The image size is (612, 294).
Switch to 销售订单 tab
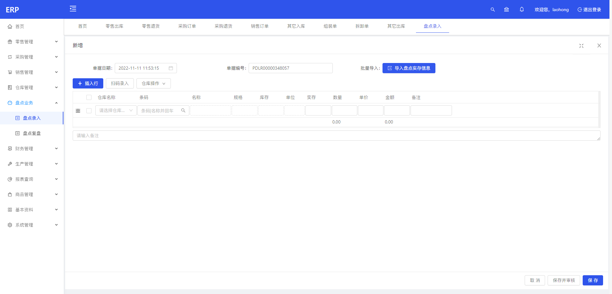[260, 26]
